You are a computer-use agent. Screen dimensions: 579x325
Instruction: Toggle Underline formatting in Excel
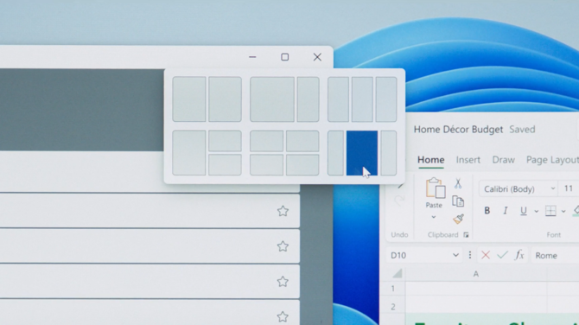click(523, 211)
